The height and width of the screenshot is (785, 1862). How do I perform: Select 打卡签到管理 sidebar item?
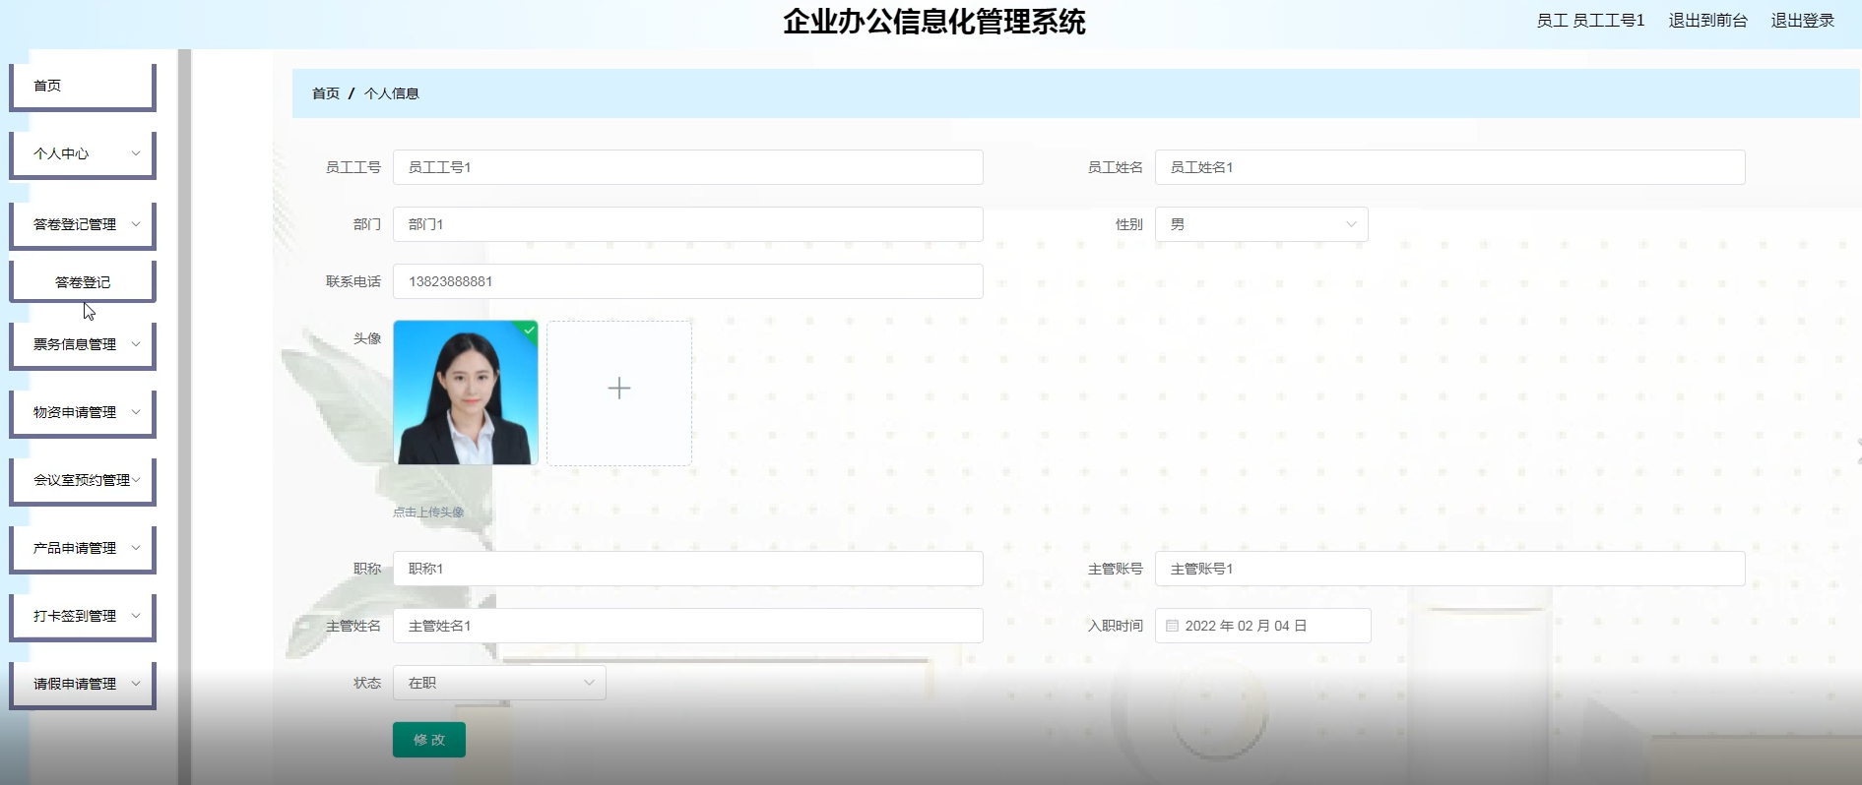coord(83,617)
